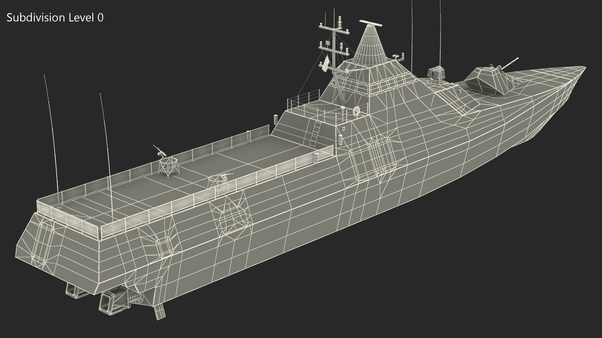The width and height of the screenshot is (602, 338).
Task: Click the Subdivision Level 0 label
Action: 55,18
